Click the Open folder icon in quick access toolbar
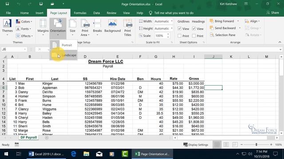 [x=52, y=4]
